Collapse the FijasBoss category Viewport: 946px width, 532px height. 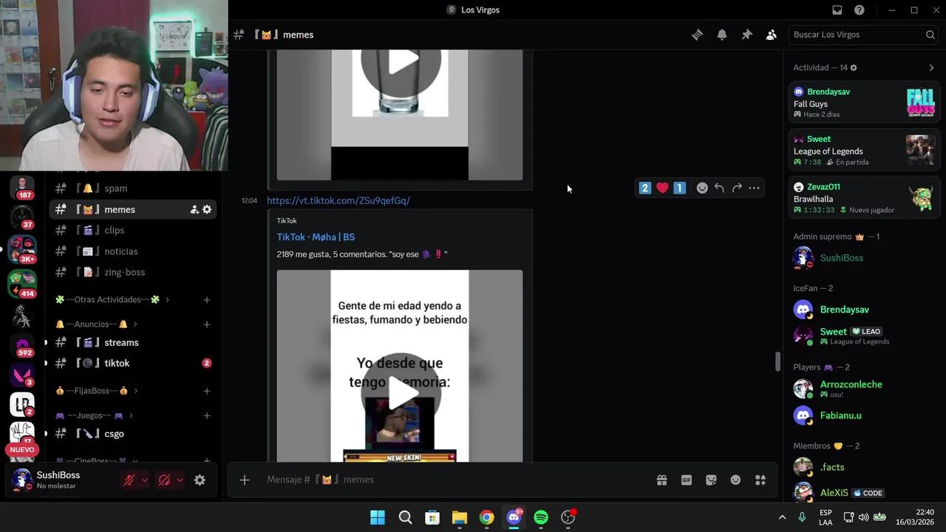pos(97,391)
